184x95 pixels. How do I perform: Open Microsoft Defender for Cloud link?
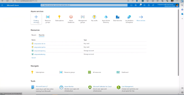tap(102, 86)
